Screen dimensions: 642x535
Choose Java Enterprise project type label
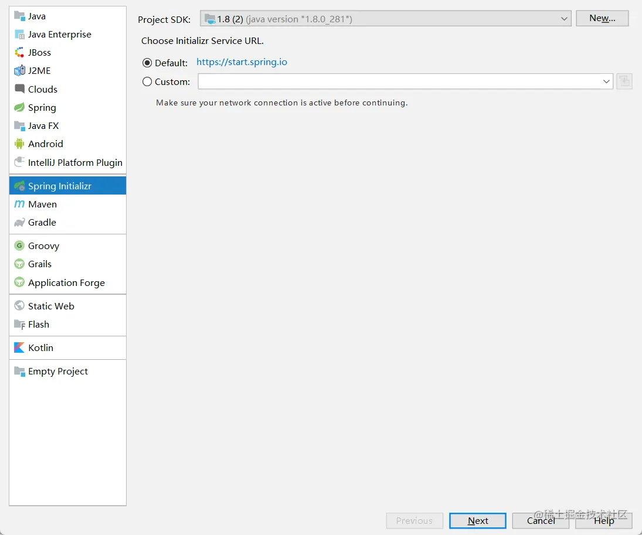tap(60, 35)
